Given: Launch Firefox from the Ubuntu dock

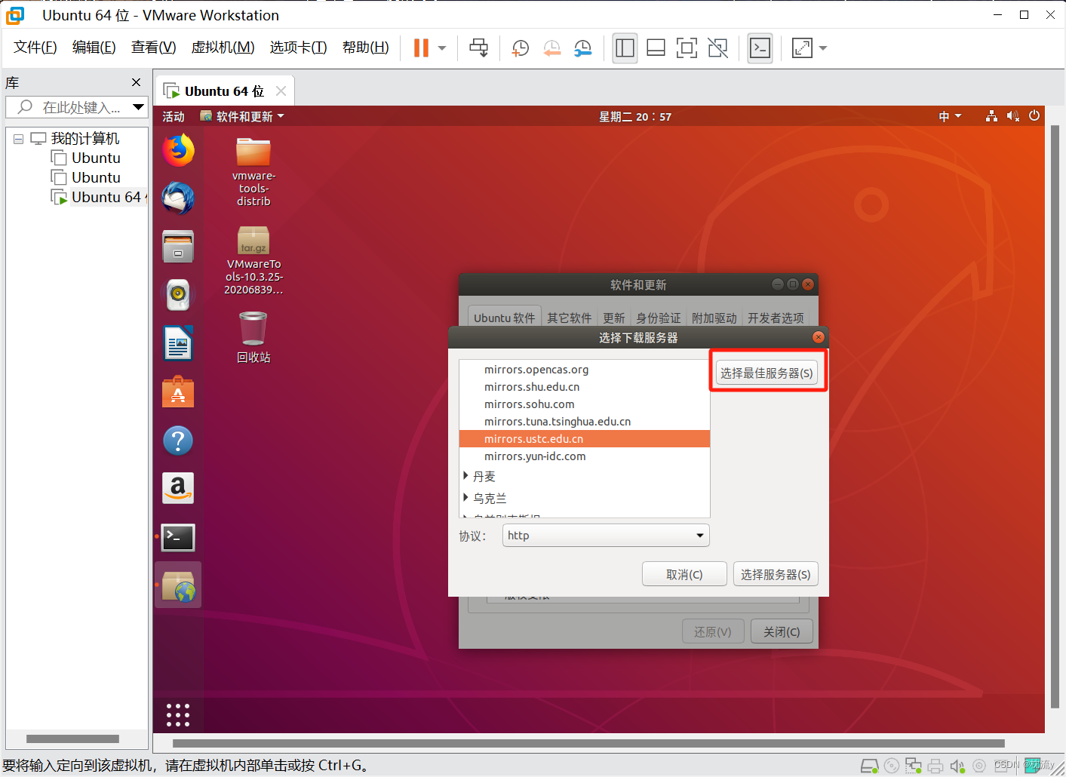Looking at the screenshot, I should [178, 150].
